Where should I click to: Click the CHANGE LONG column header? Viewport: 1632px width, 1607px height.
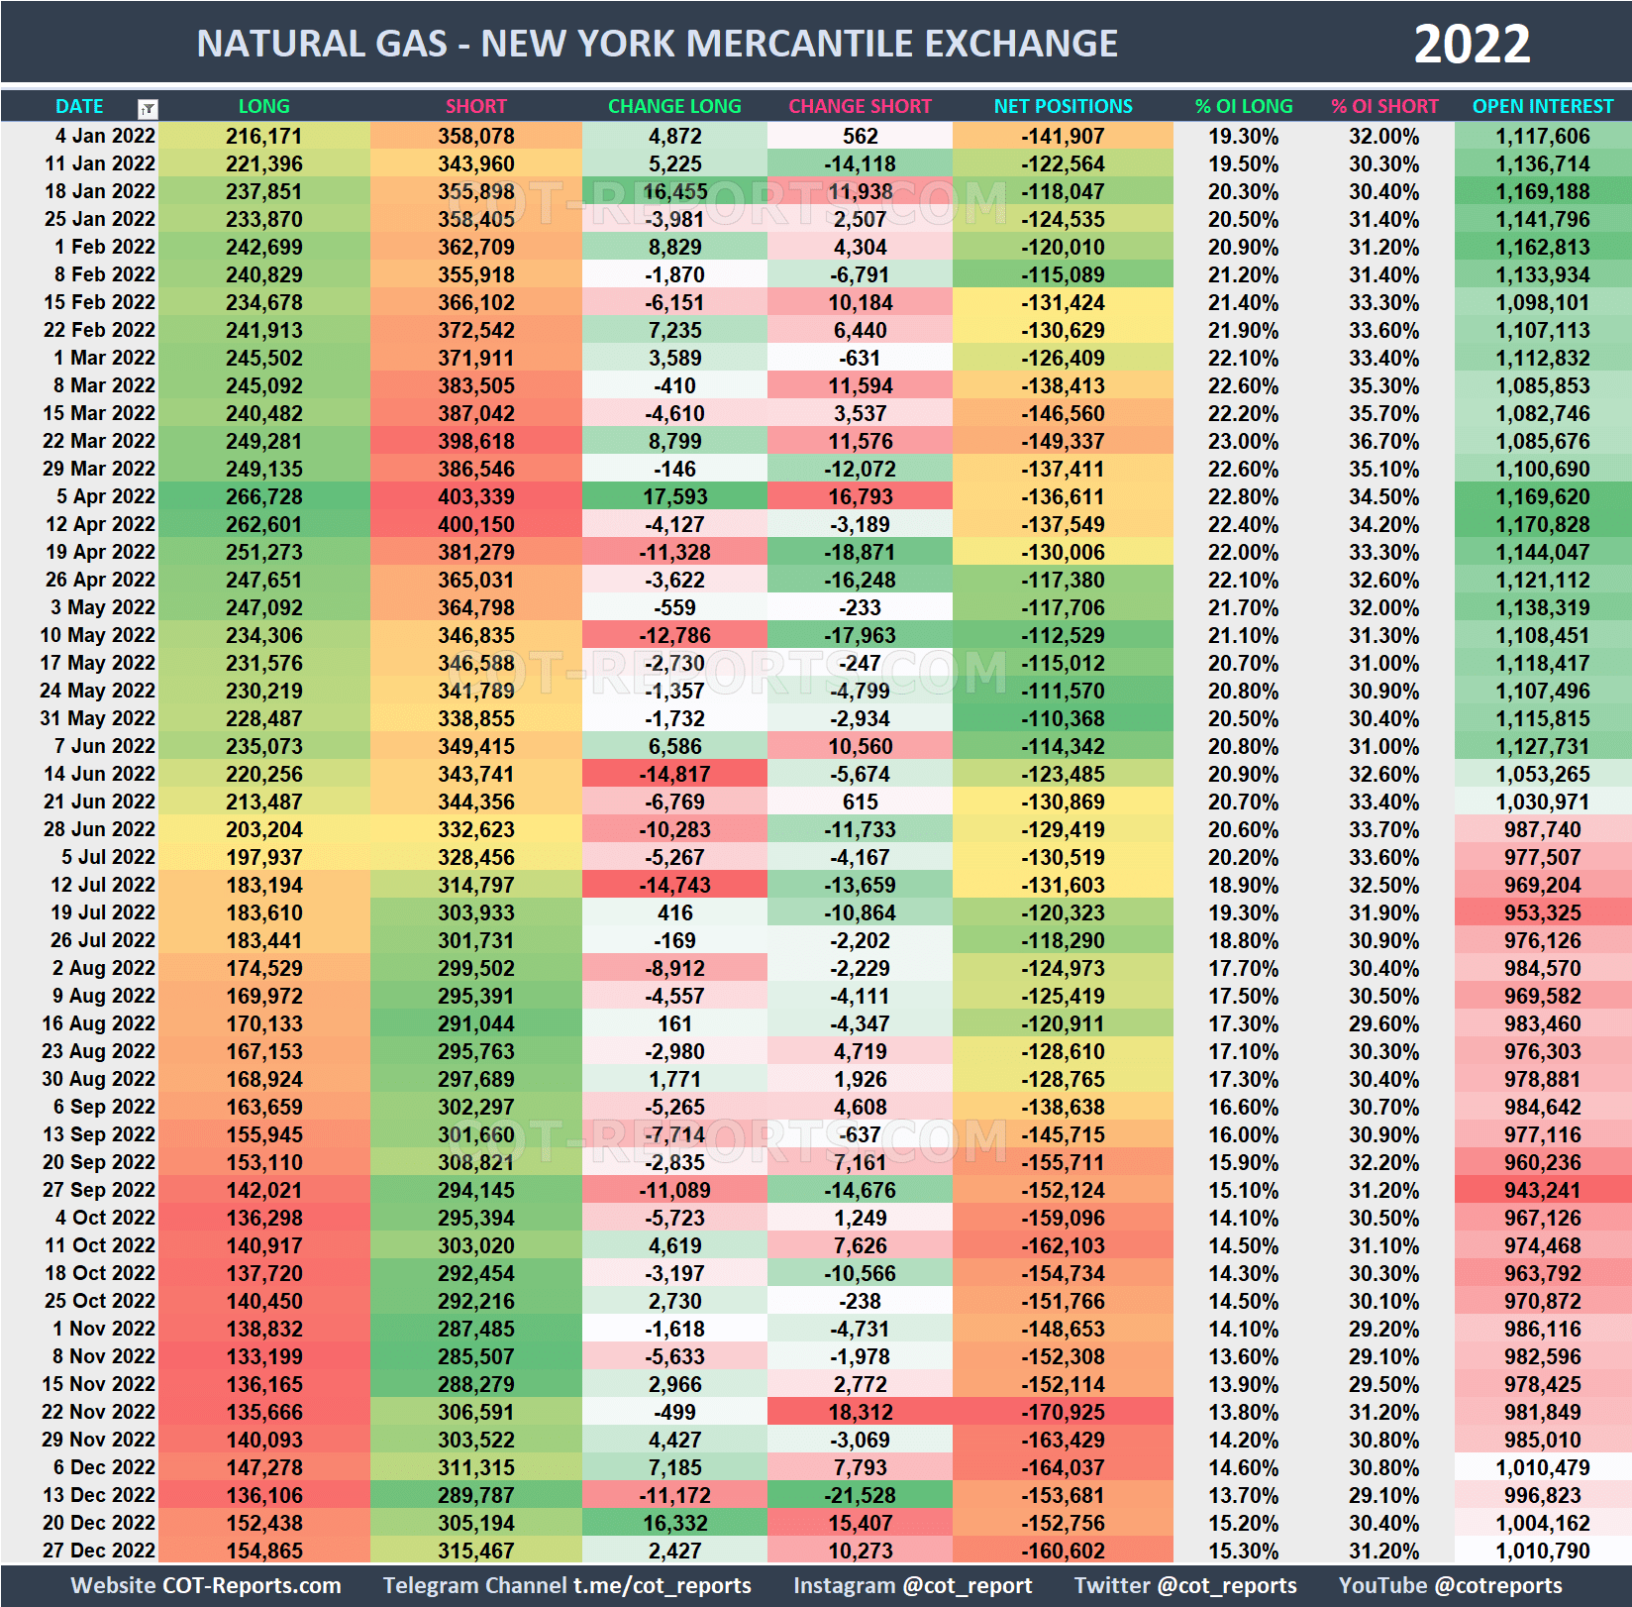[674, 106]
